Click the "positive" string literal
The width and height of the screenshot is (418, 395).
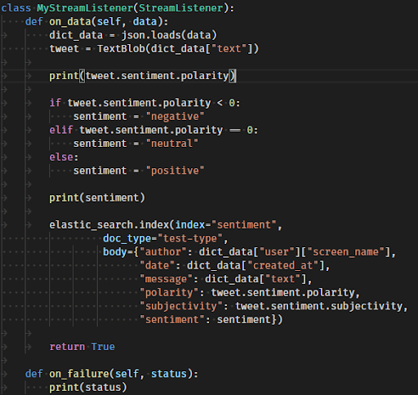click(175, 171)
